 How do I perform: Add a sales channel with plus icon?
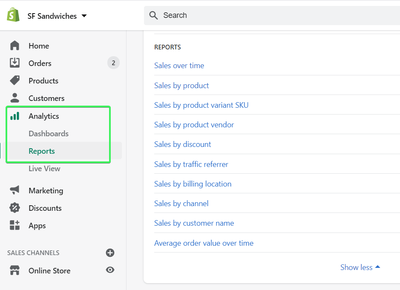110,253
